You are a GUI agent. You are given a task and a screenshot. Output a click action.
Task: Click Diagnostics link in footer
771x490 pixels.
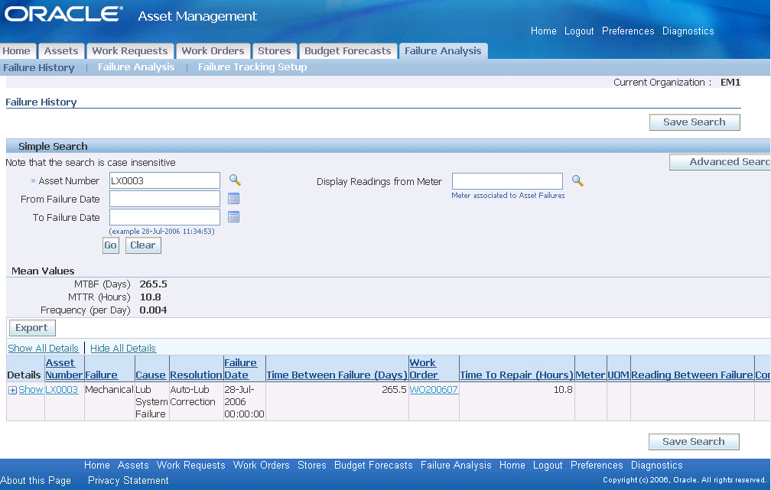tap(657, 465)
